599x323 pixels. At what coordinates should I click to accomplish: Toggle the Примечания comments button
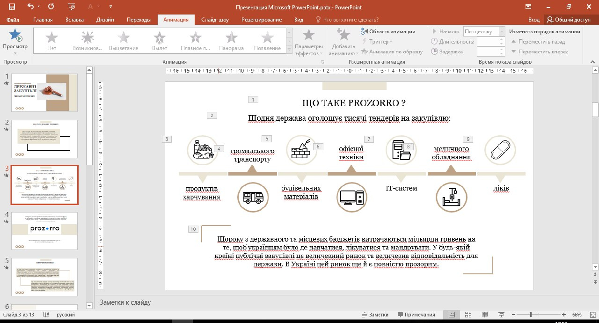(x=416, y=315)
